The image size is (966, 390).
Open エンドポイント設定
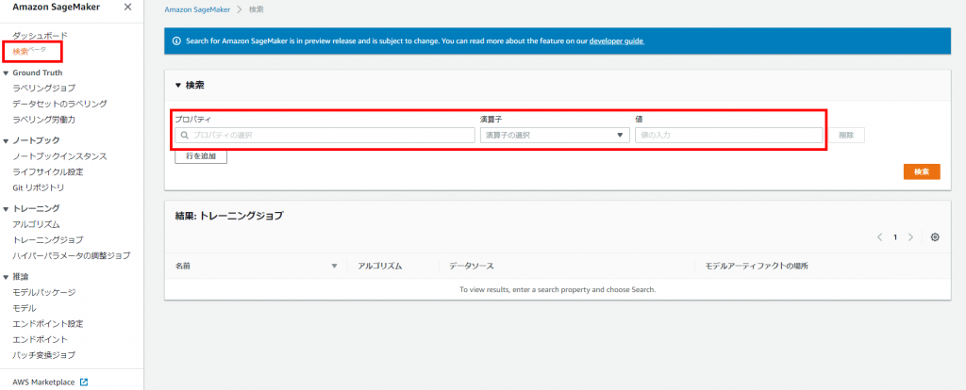click(48, 323)
